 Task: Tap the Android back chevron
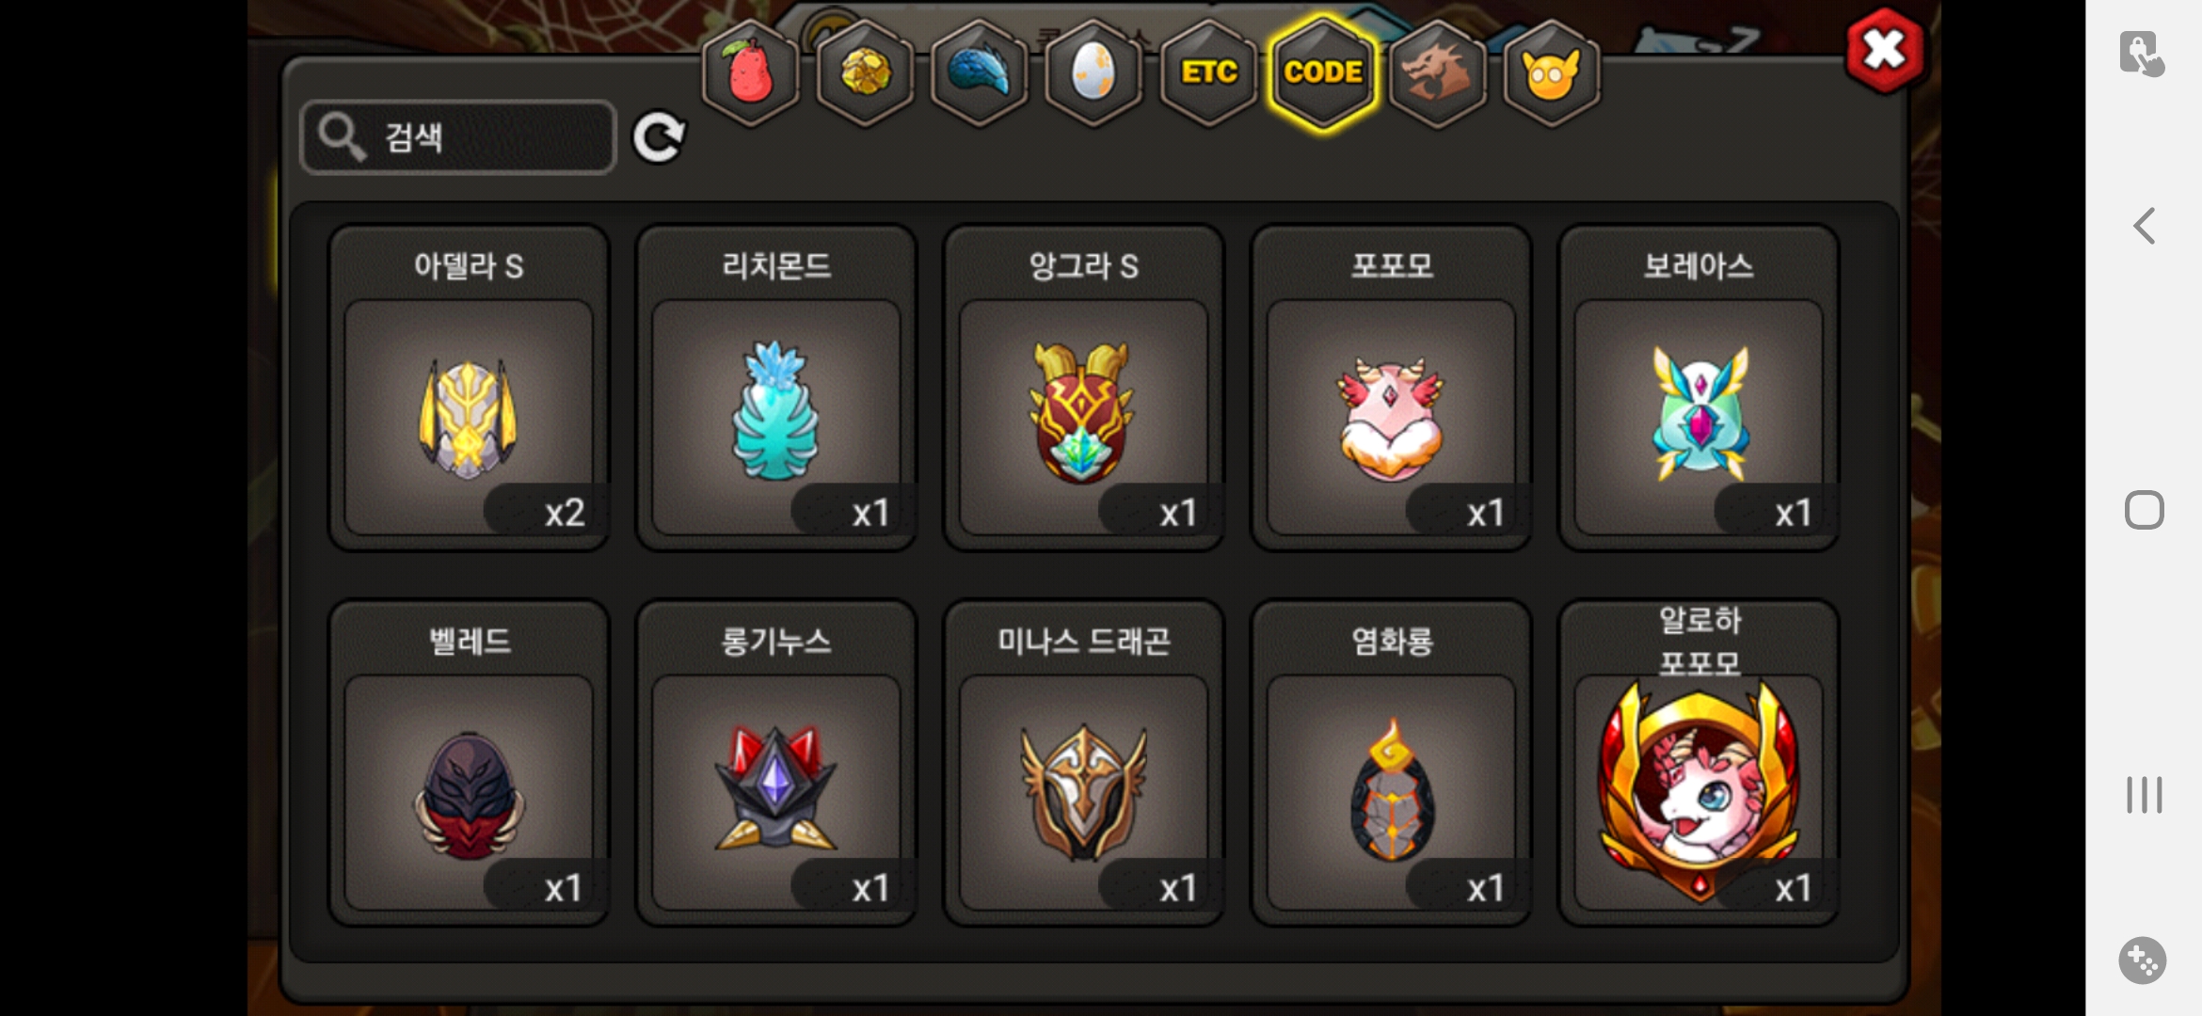(x=2144, y=226)
